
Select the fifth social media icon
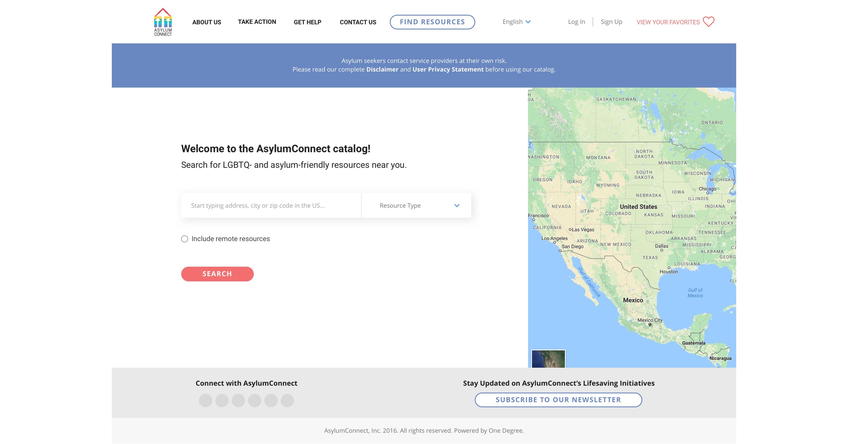pos(271,401)
